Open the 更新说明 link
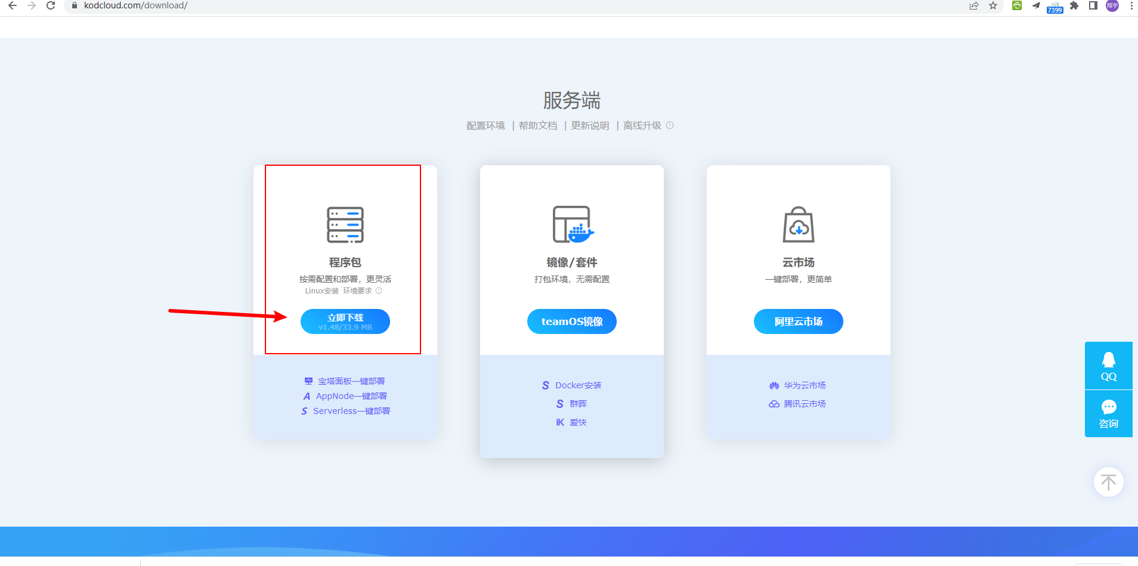This screenshot has width=1138, height=566. (590, 126)
